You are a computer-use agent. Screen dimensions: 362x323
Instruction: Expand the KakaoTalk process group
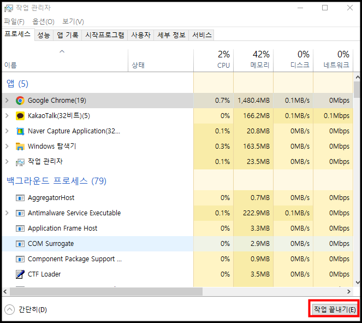point(7,115)
